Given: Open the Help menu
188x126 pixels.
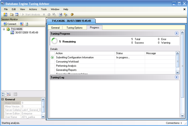Looking at the screenshot, I should tap(66, 9).
